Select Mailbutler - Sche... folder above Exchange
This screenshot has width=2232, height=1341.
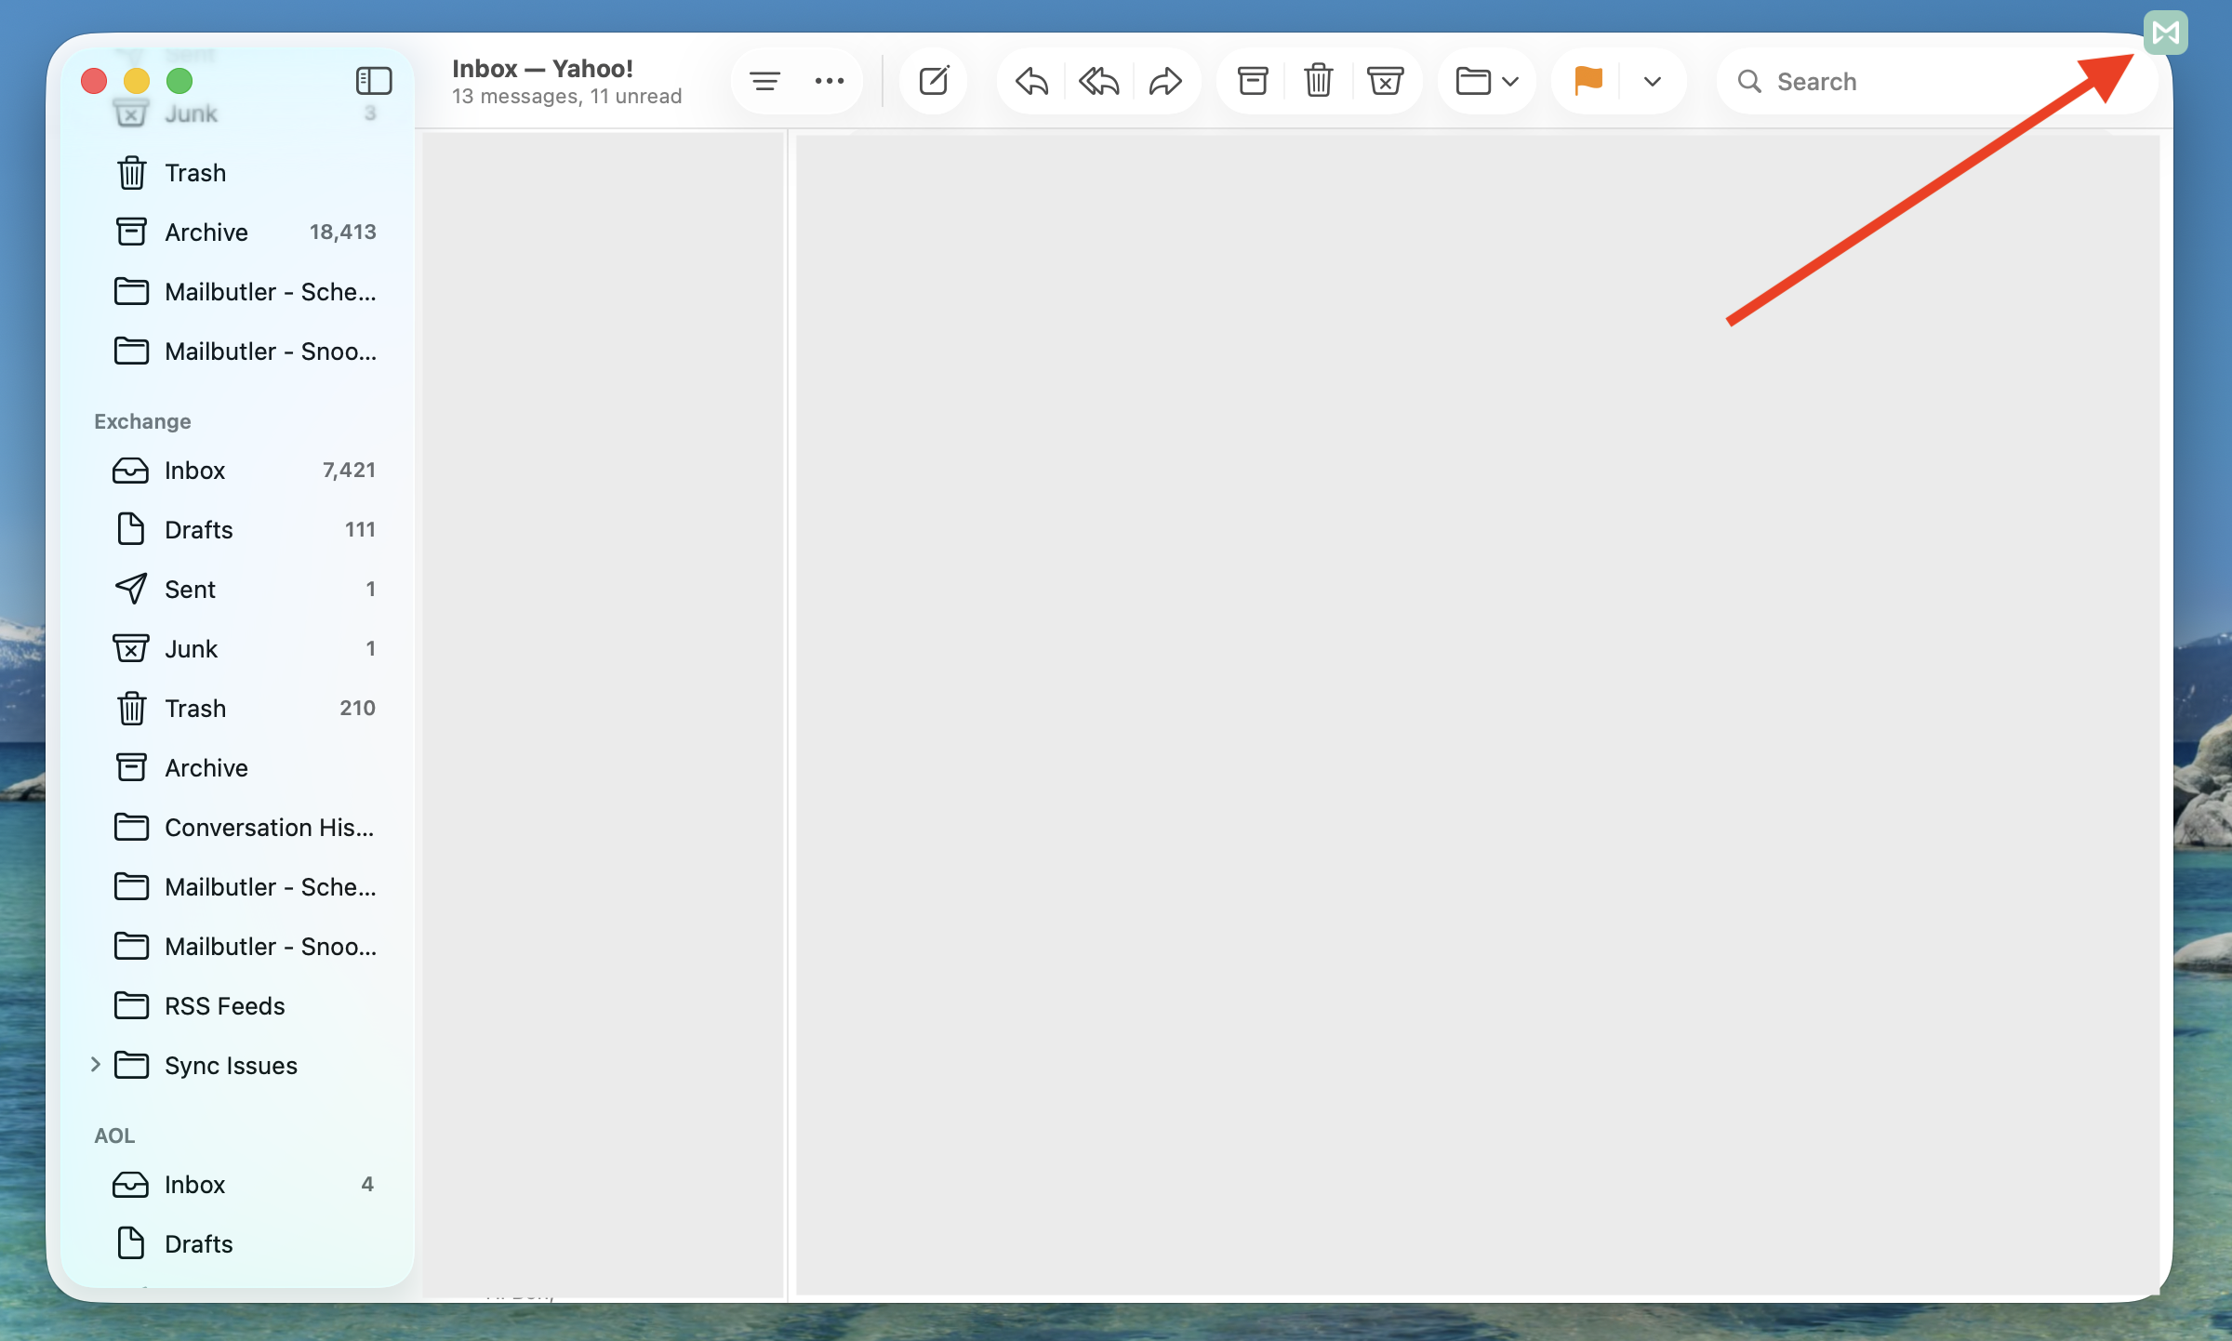[x=237, y=292]
